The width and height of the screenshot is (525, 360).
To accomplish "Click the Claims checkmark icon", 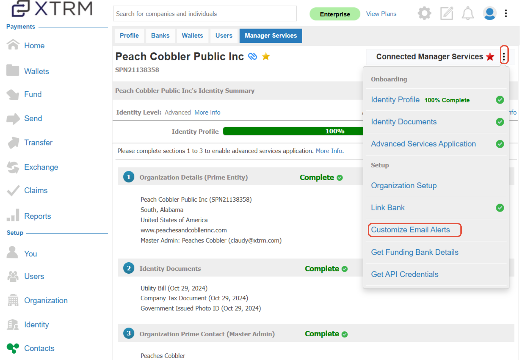I will pos(13,191).
